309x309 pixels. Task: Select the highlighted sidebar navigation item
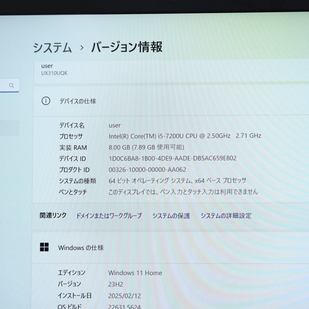point(10,128)
